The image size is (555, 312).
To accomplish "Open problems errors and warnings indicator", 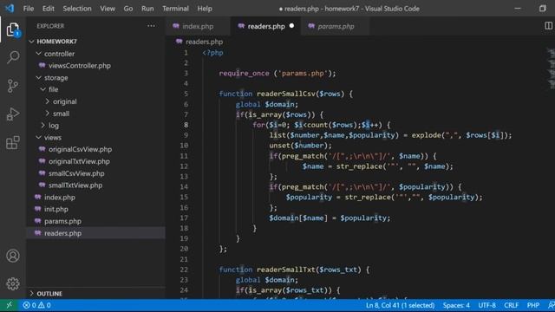I will tap(36, 305).
